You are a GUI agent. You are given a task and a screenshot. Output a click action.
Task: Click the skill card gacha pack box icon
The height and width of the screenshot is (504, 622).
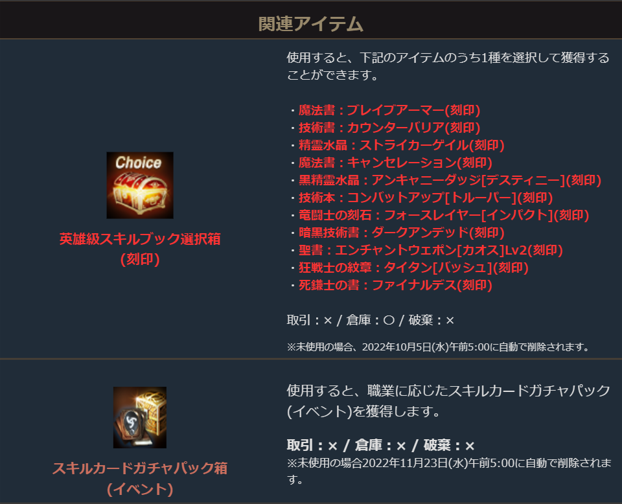[140, 417]
